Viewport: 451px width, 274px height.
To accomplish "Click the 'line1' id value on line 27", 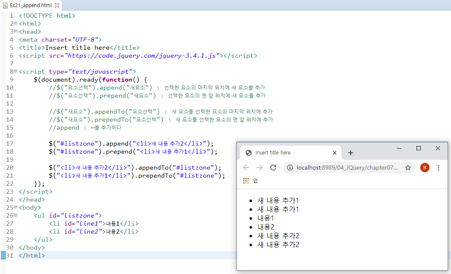I will click(x=89, y=223).
